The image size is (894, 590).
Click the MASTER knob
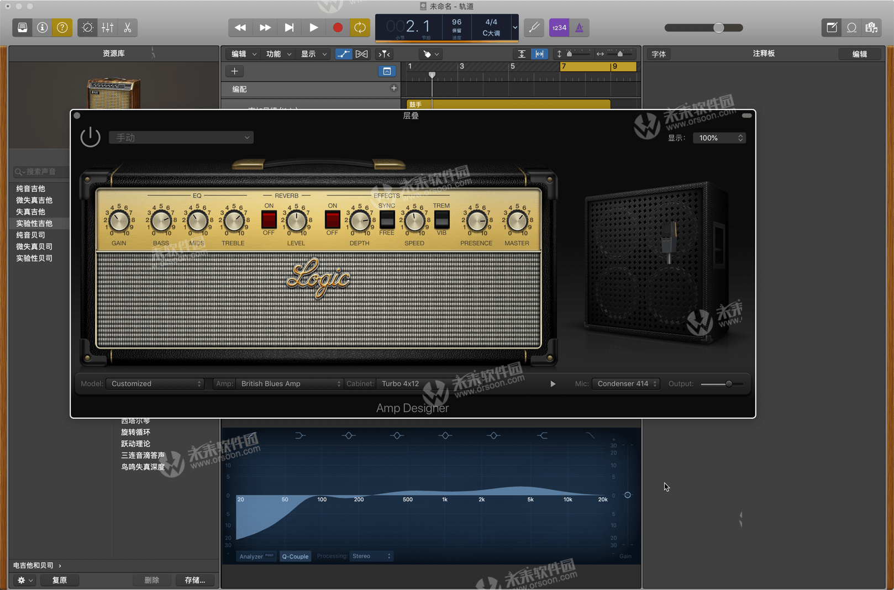[x=517, y=221]
